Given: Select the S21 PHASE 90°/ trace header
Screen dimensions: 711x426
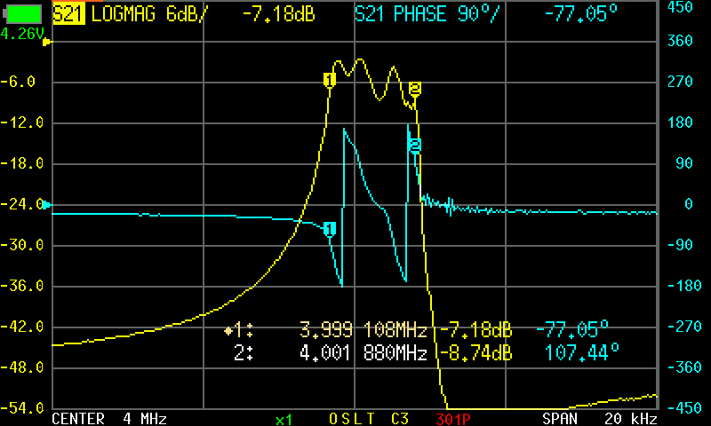Looking at the screenshot, I should coord(427,14).
